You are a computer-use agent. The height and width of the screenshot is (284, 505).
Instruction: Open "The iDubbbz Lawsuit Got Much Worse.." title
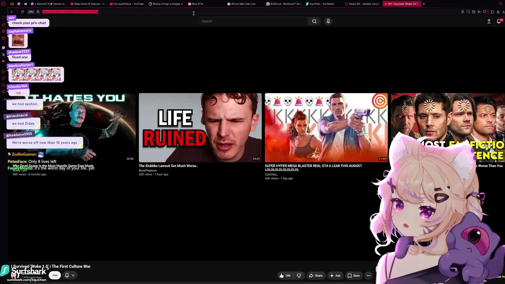[x=168, y=166]
